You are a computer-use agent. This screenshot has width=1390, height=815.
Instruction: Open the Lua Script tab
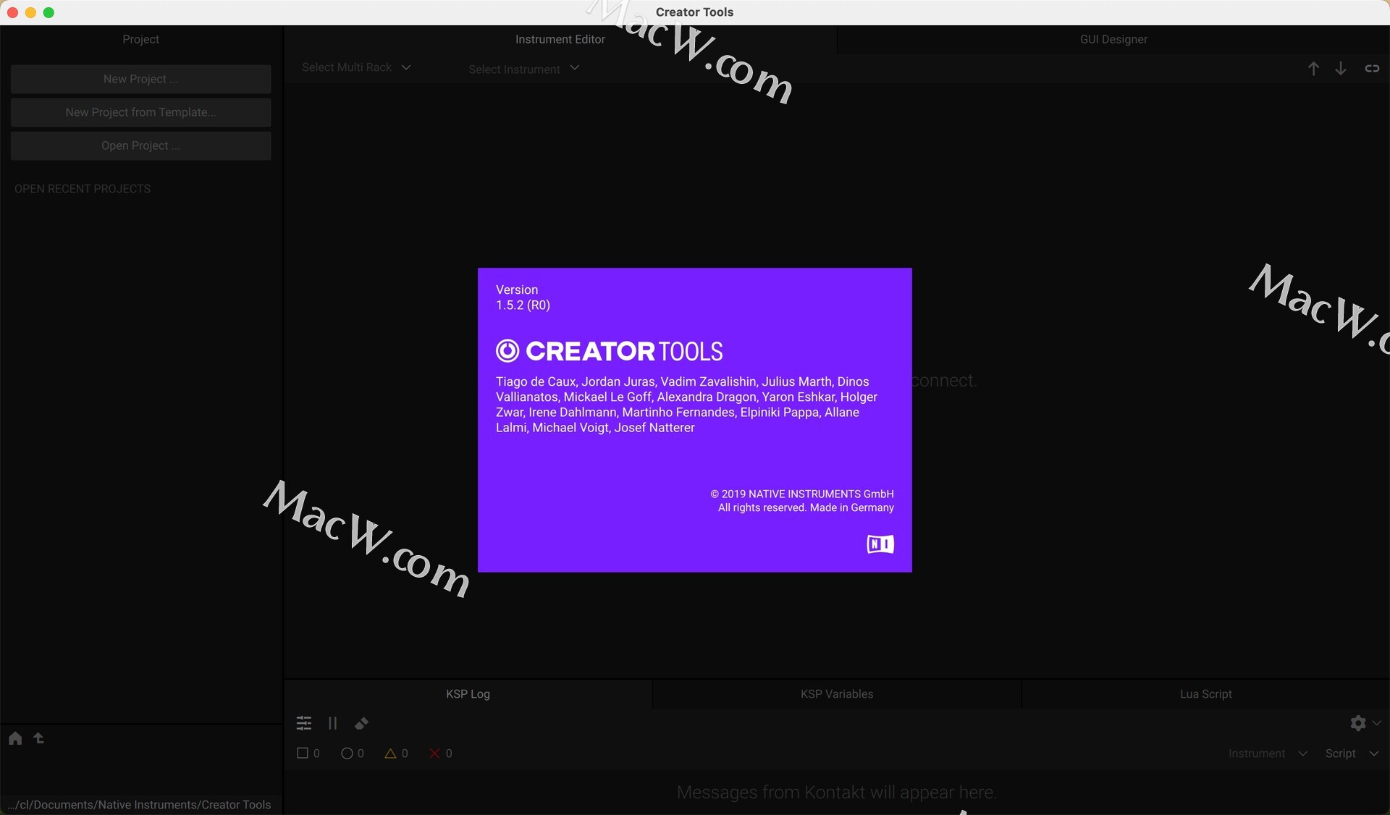[1206, 694]
